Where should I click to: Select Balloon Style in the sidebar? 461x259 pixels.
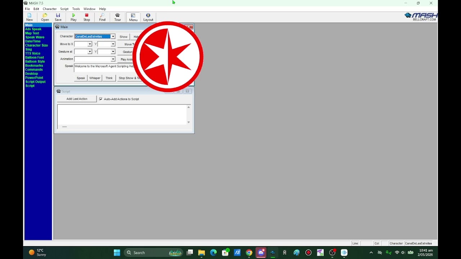click(35, 62)
